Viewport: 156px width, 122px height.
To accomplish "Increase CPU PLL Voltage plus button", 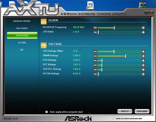I will [x=143, y=70].
